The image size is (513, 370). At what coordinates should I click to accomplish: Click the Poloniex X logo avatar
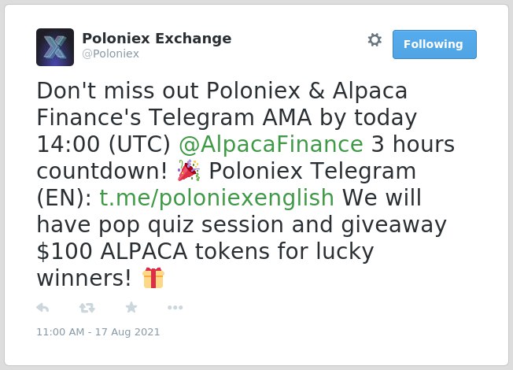click(55, 47)
